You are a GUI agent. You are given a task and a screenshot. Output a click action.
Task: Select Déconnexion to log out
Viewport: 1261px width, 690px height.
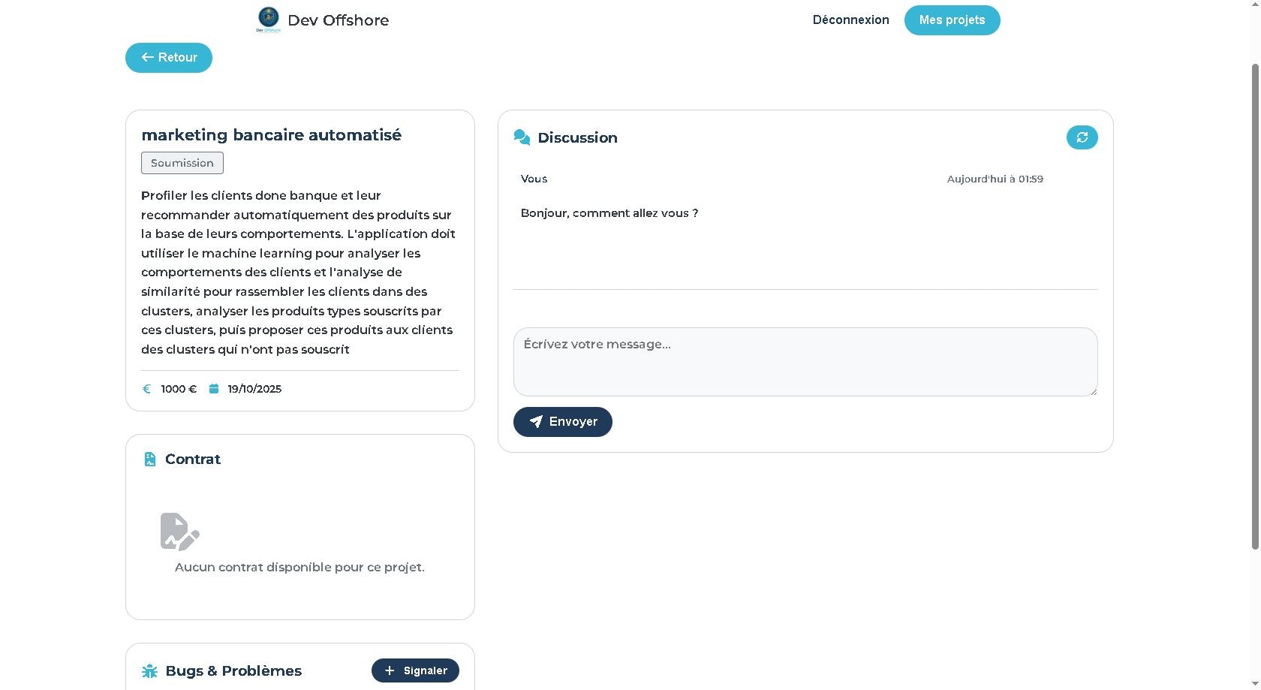(850, 20)
